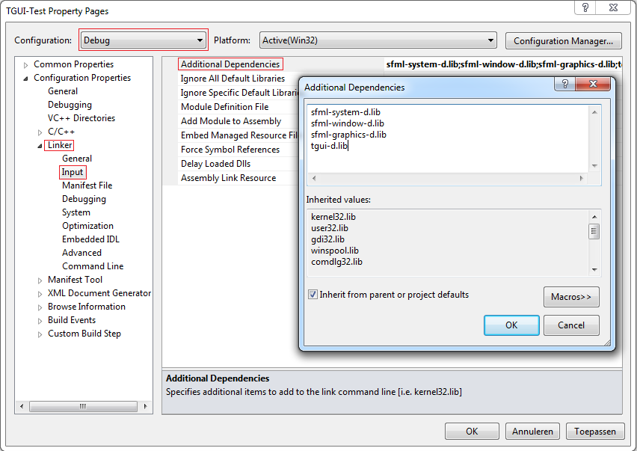637x451 pixels.
Task: Expand the C/C++ tree node
Action: [40, 132]
